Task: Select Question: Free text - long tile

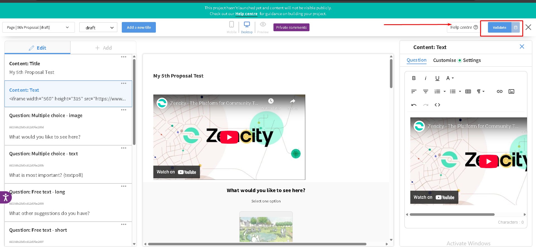Action: (x=68, y=203)
